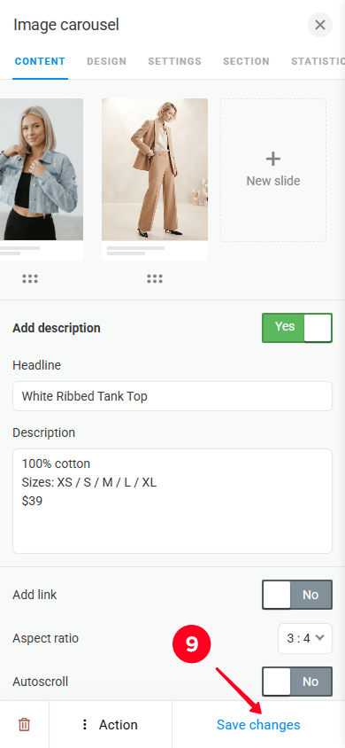345x748 pixels.
Task: Select the beige suit slide thumbnail
Action: click(155, 179)
